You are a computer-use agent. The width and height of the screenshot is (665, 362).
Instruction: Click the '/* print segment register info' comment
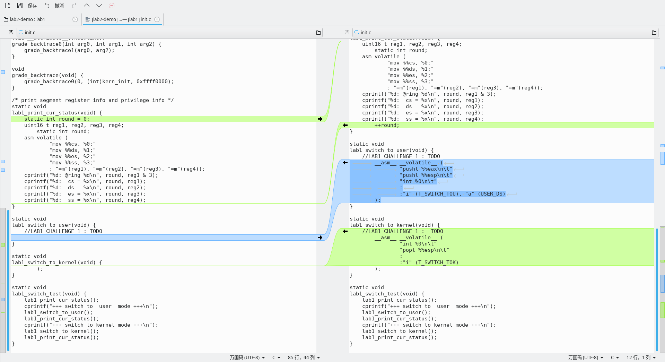tap(93, 100)
